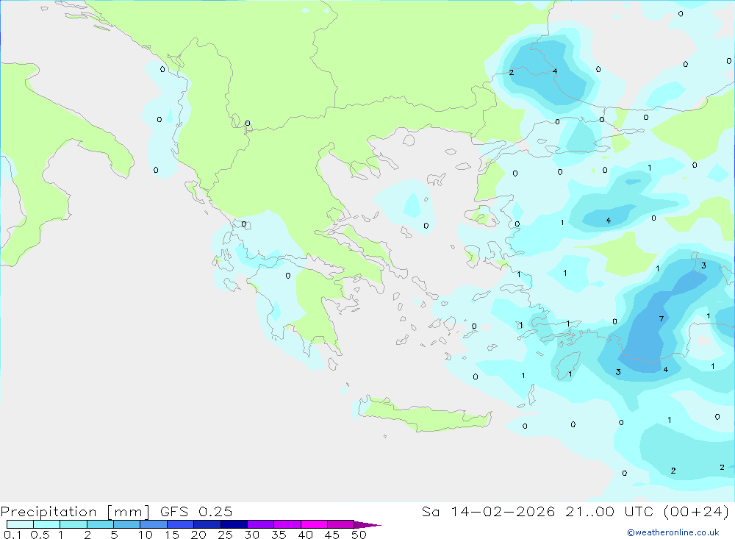The image size is (735, 539).
Task: Click the '30' legend scale label
Action: (252, 535)
